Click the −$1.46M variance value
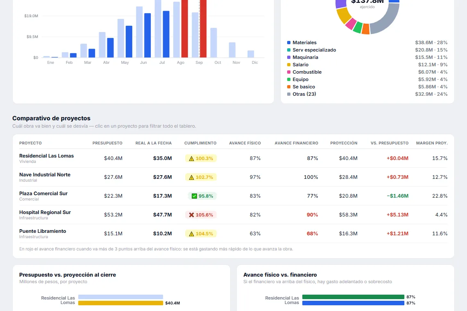 tap(398, 196)
